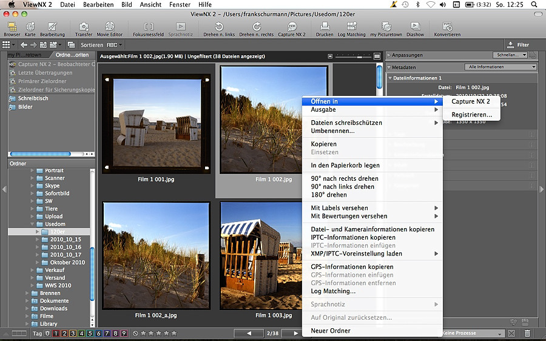This screenshot has height=341, width=546.
Task: Open the Filter panel
Action: [518, 45]
